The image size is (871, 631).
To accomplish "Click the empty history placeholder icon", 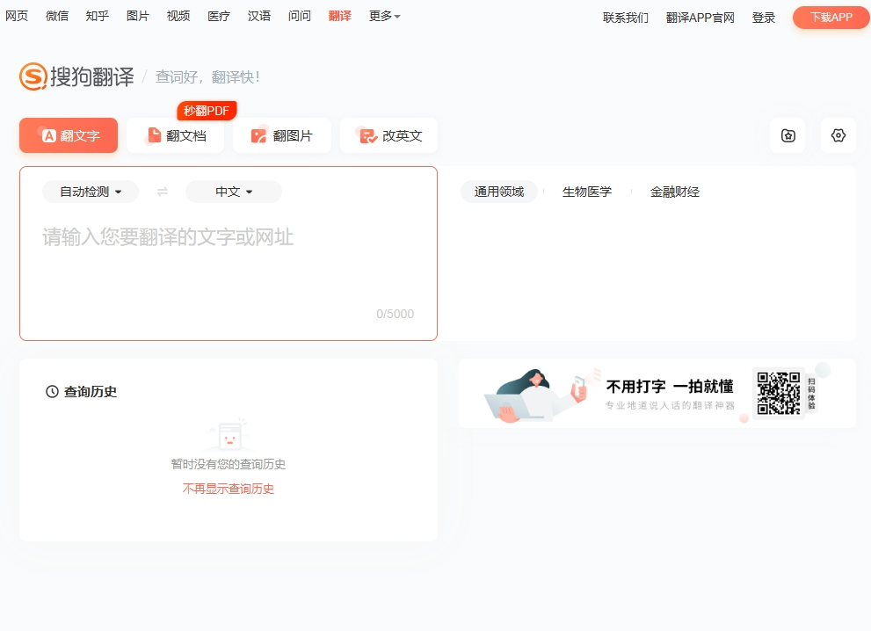I will coord(229,435).
